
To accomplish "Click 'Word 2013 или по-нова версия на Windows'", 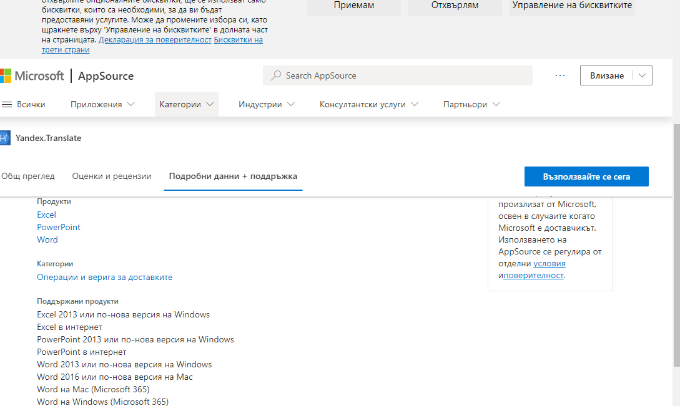I will (124, 364).
